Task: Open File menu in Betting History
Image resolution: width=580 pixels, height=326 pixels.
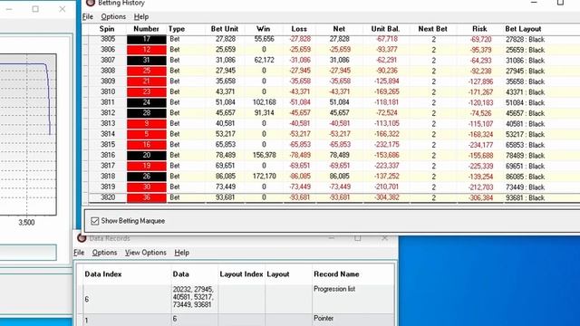Action: pyautogui.click(x=88, y=16)
